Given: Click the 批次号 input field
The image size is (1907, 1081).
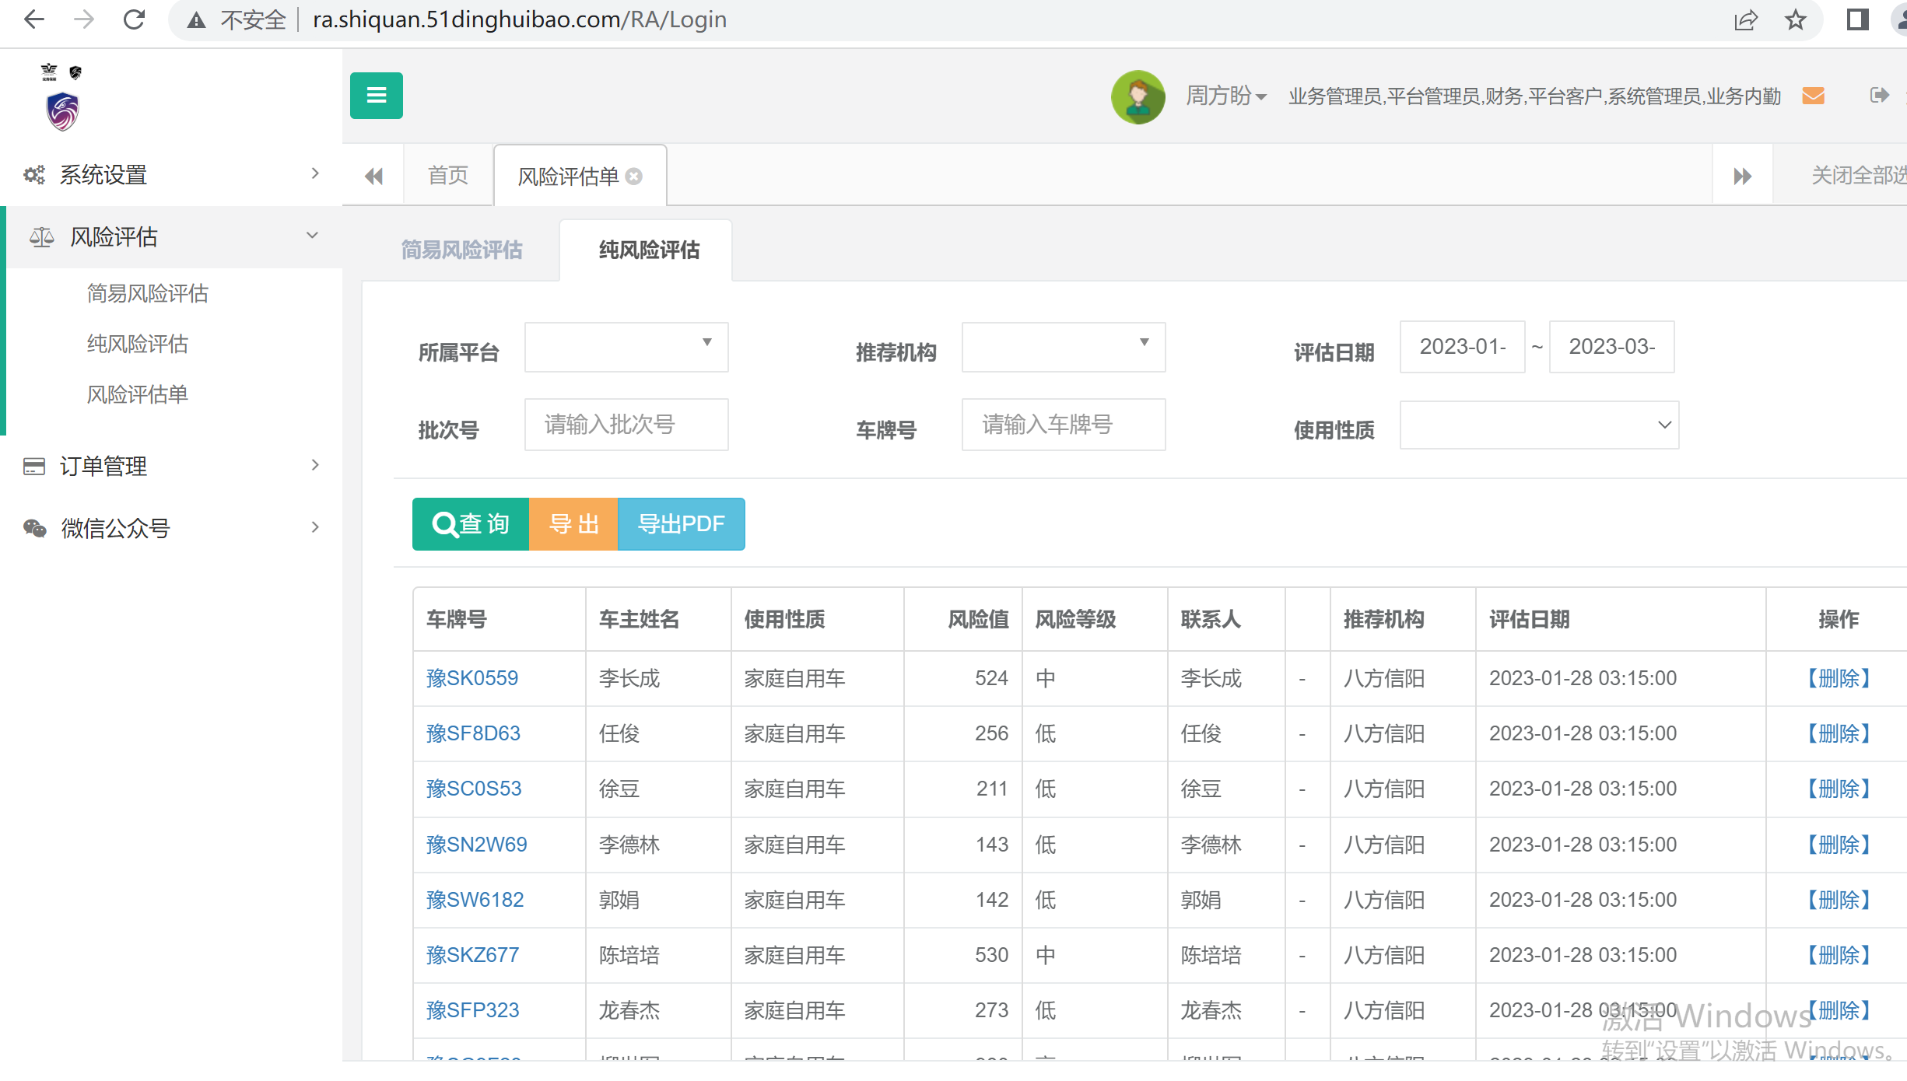Looking at the screenshot, I should (626, 425).
